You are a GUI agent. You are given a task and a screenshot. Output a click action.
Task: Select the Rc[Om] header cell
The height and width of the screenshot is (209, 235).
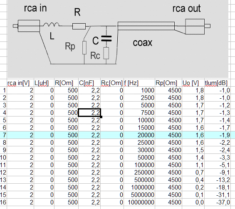pos(112,83)
